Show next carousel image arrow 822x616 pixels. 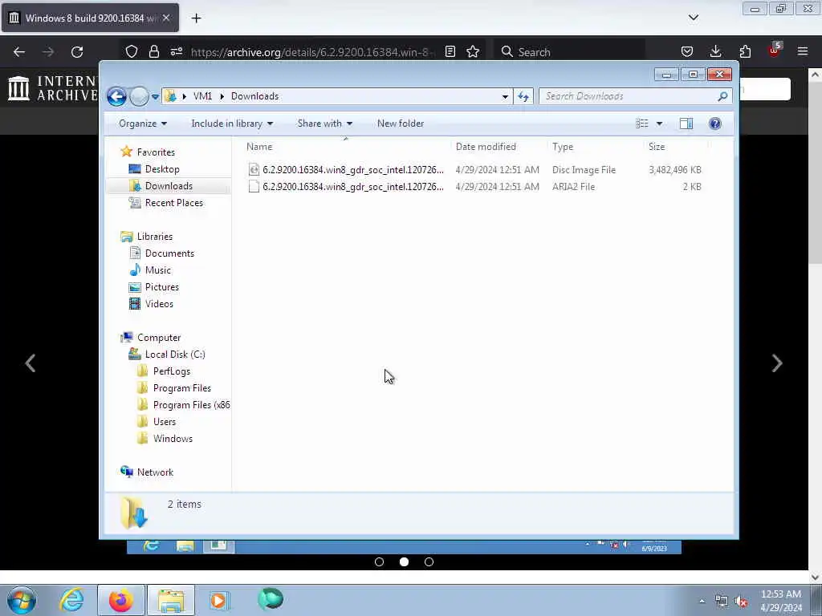[x=777, y=363]
